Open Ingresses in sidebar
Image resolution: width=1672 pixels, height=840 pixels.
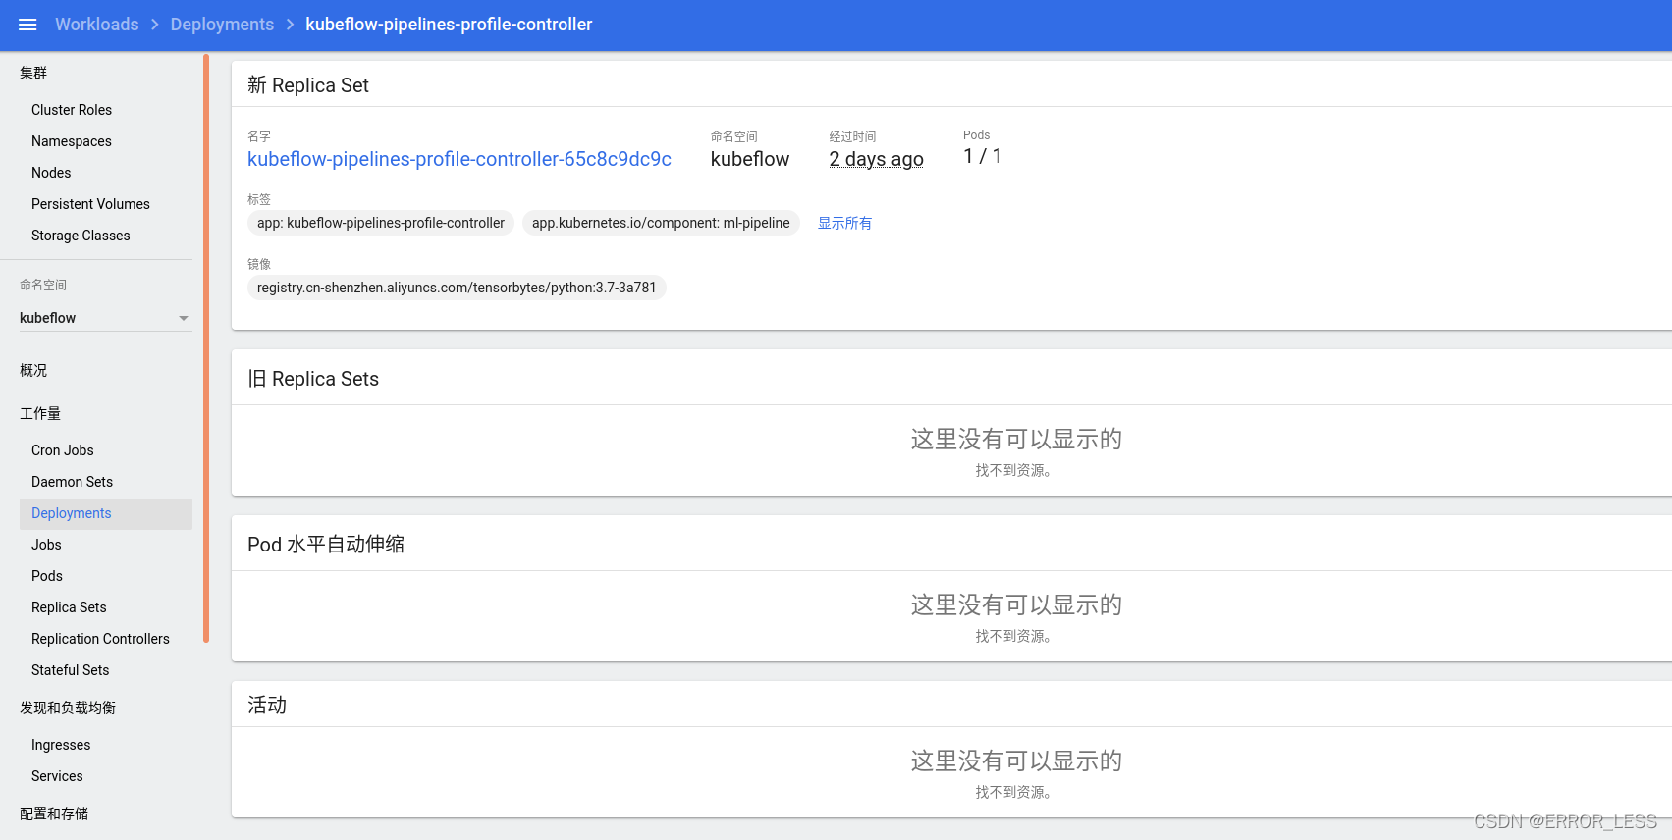pos(61,745)
